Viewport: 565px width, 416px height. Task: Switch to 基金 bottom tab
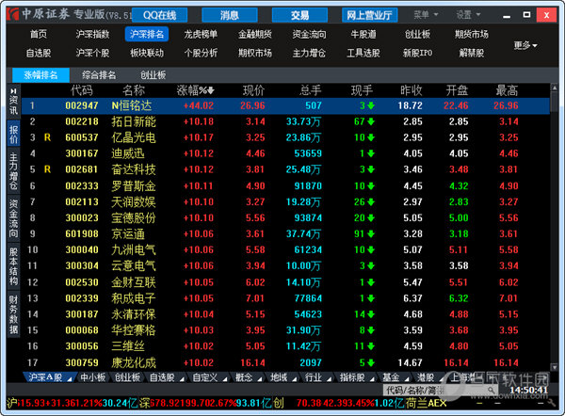click(x=391, y=377)
